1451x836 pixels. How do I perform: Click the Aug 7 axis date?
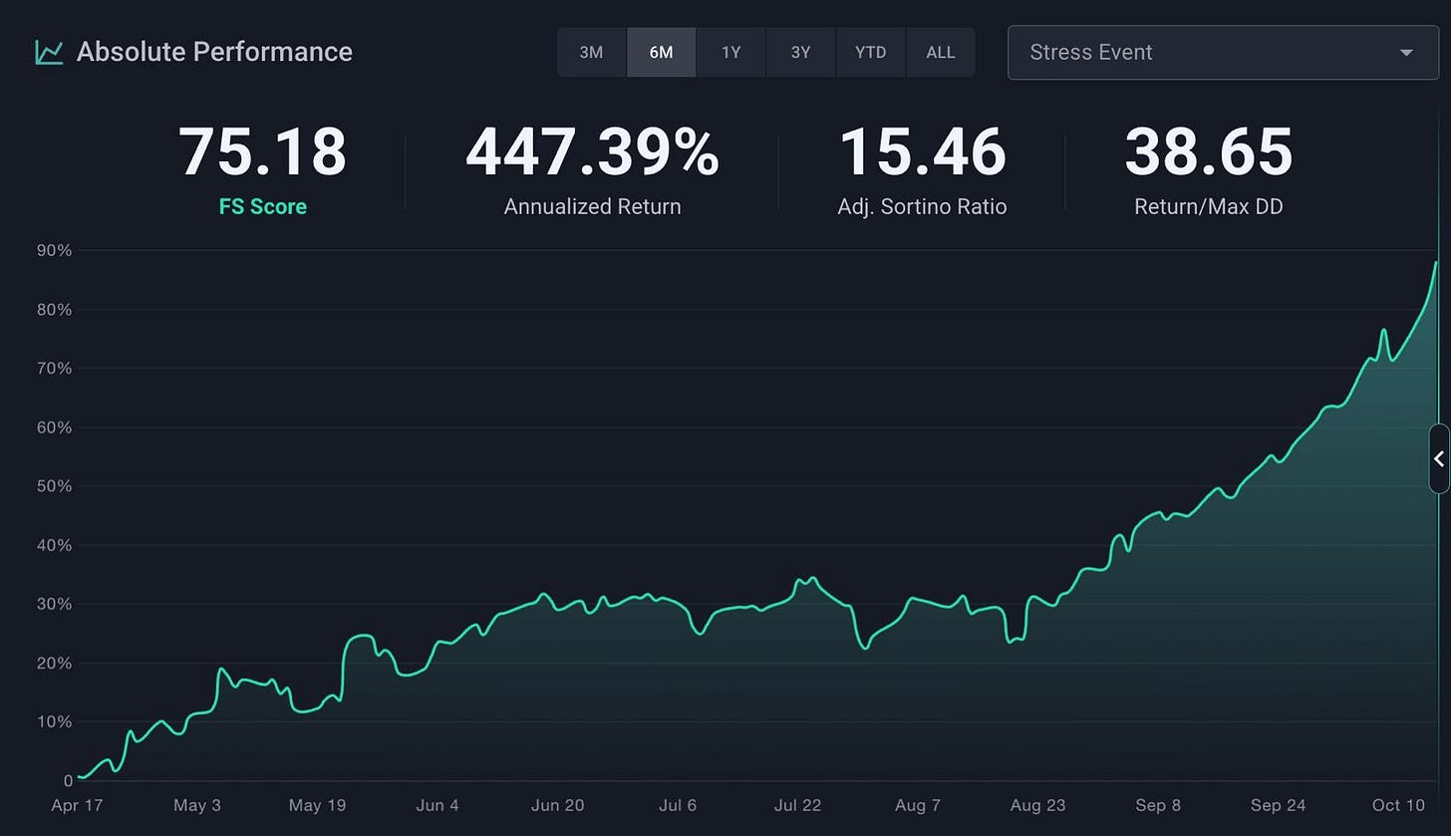click(918, 805)
